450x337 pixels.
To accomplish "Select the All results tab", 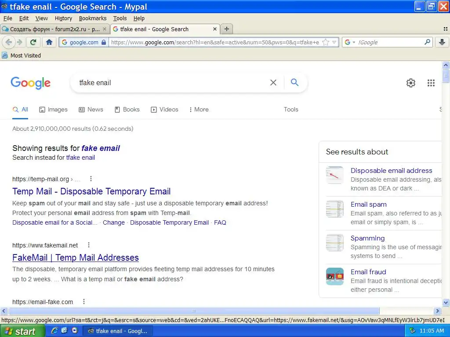I will (20, 109).
